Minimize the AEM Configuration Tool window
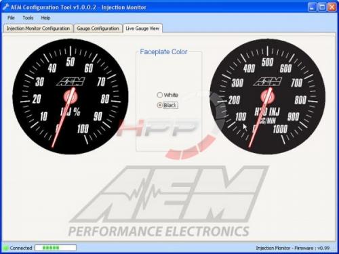This screenshot has width=339, height=254. (312, 7)
